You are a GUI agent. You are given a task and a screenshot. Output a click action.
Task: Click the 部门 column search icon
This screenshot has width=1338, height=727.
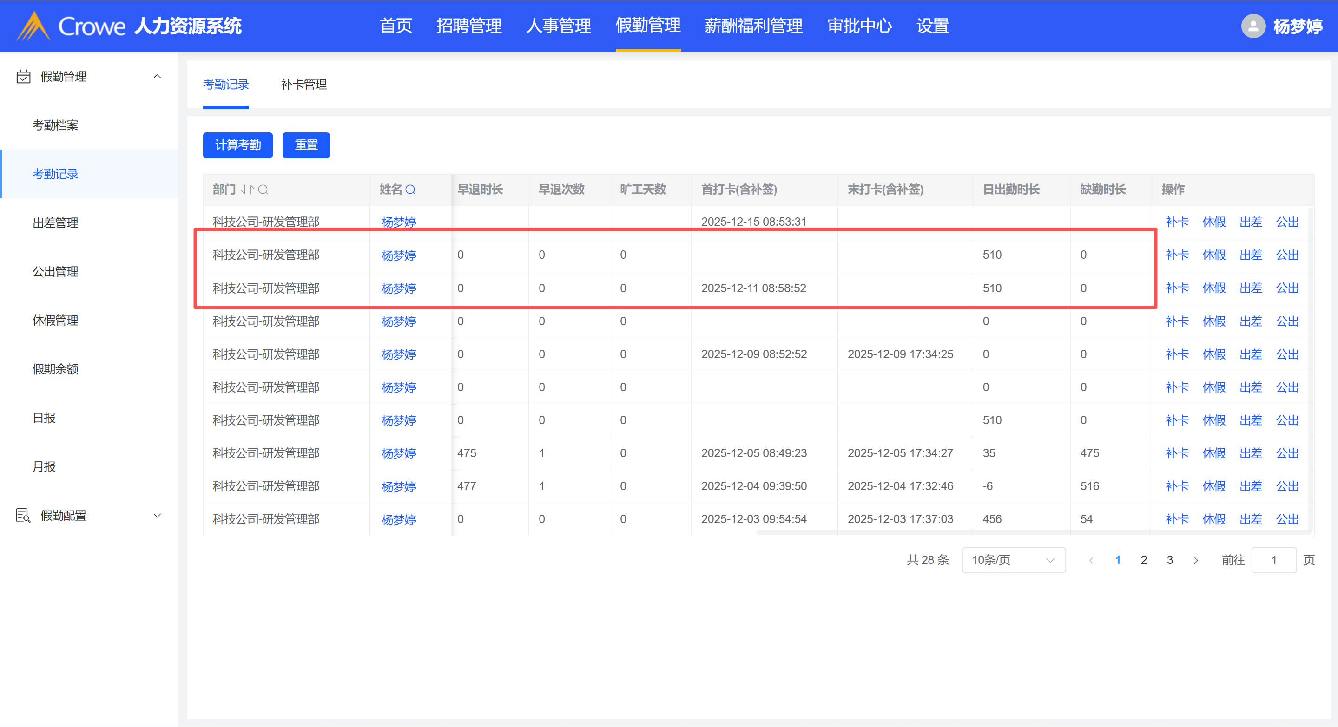[x=263, y=190]
